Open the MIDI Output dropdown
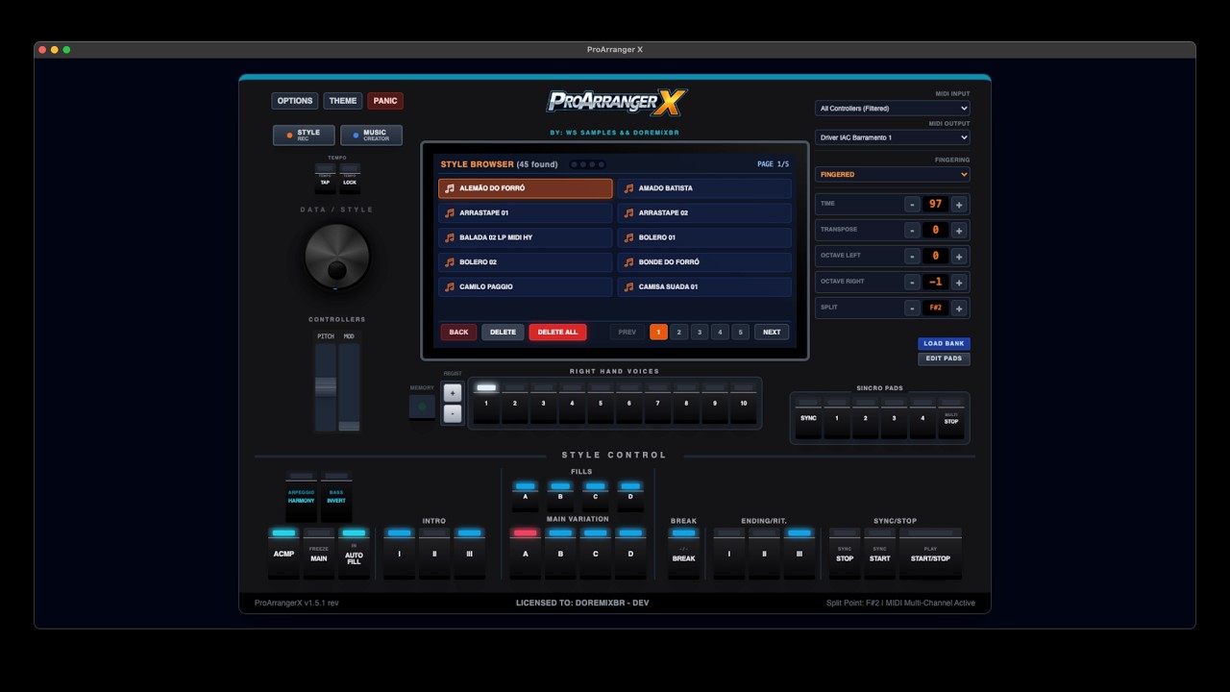This screenshot has width=1230, height=692. pos(893,137)
